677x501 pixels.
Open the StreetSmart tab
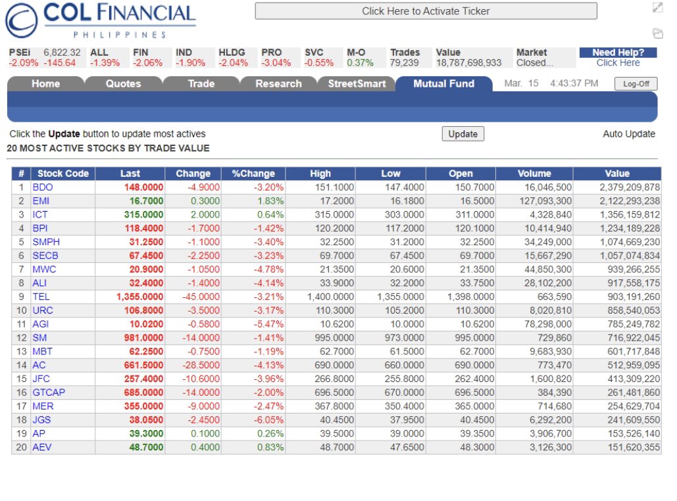pos(357,83)
